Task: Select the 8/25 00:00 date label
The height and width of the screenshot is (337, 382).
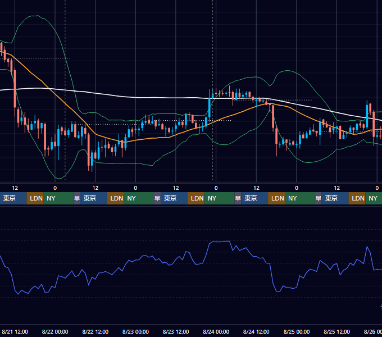Action: [x=297, y=331]
